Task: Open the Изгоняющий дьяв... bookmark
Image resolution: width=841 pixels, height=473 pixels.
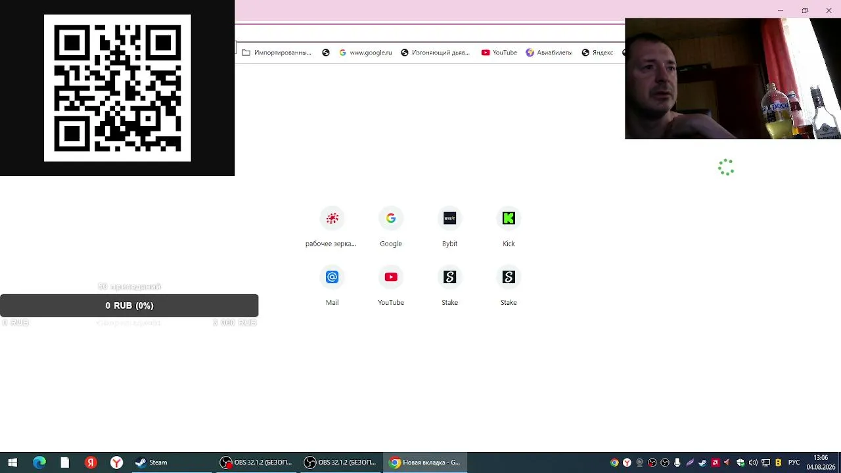Action: tap(435, 53)
